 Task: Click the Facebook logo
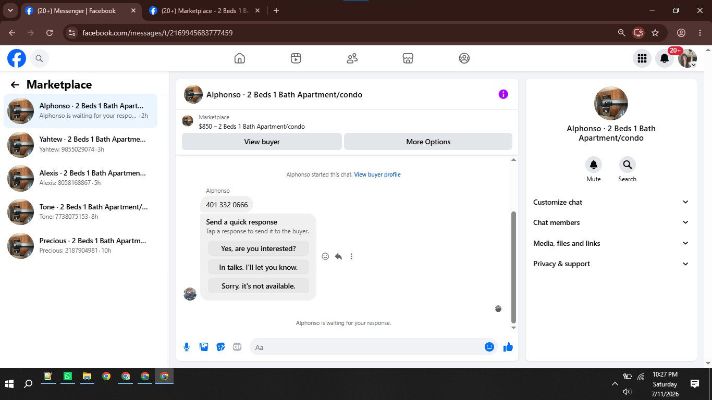[x=17, y=58]
